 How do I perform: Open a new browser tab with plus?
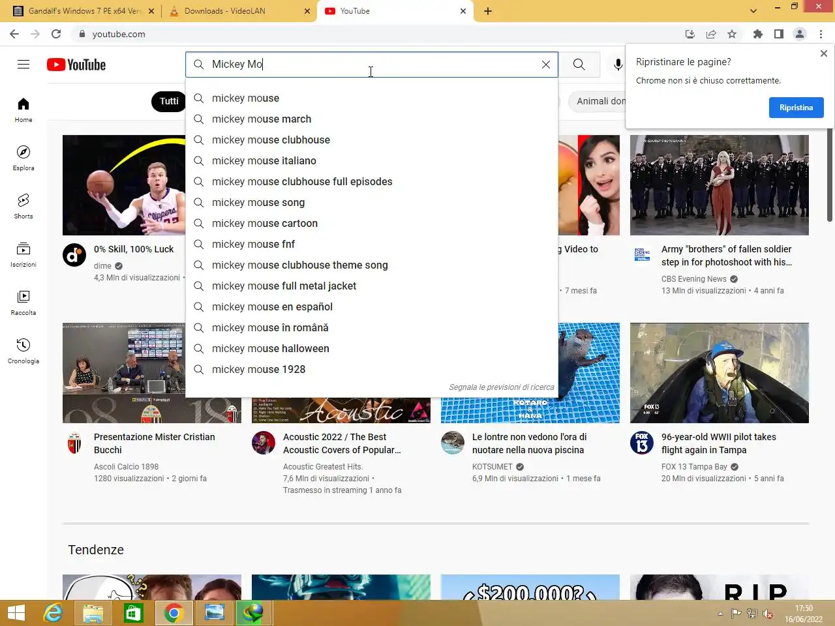click(x=488, y=11)
